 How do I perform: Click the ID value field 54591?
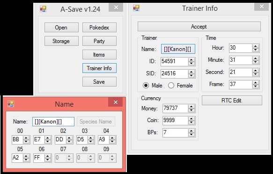174,61
